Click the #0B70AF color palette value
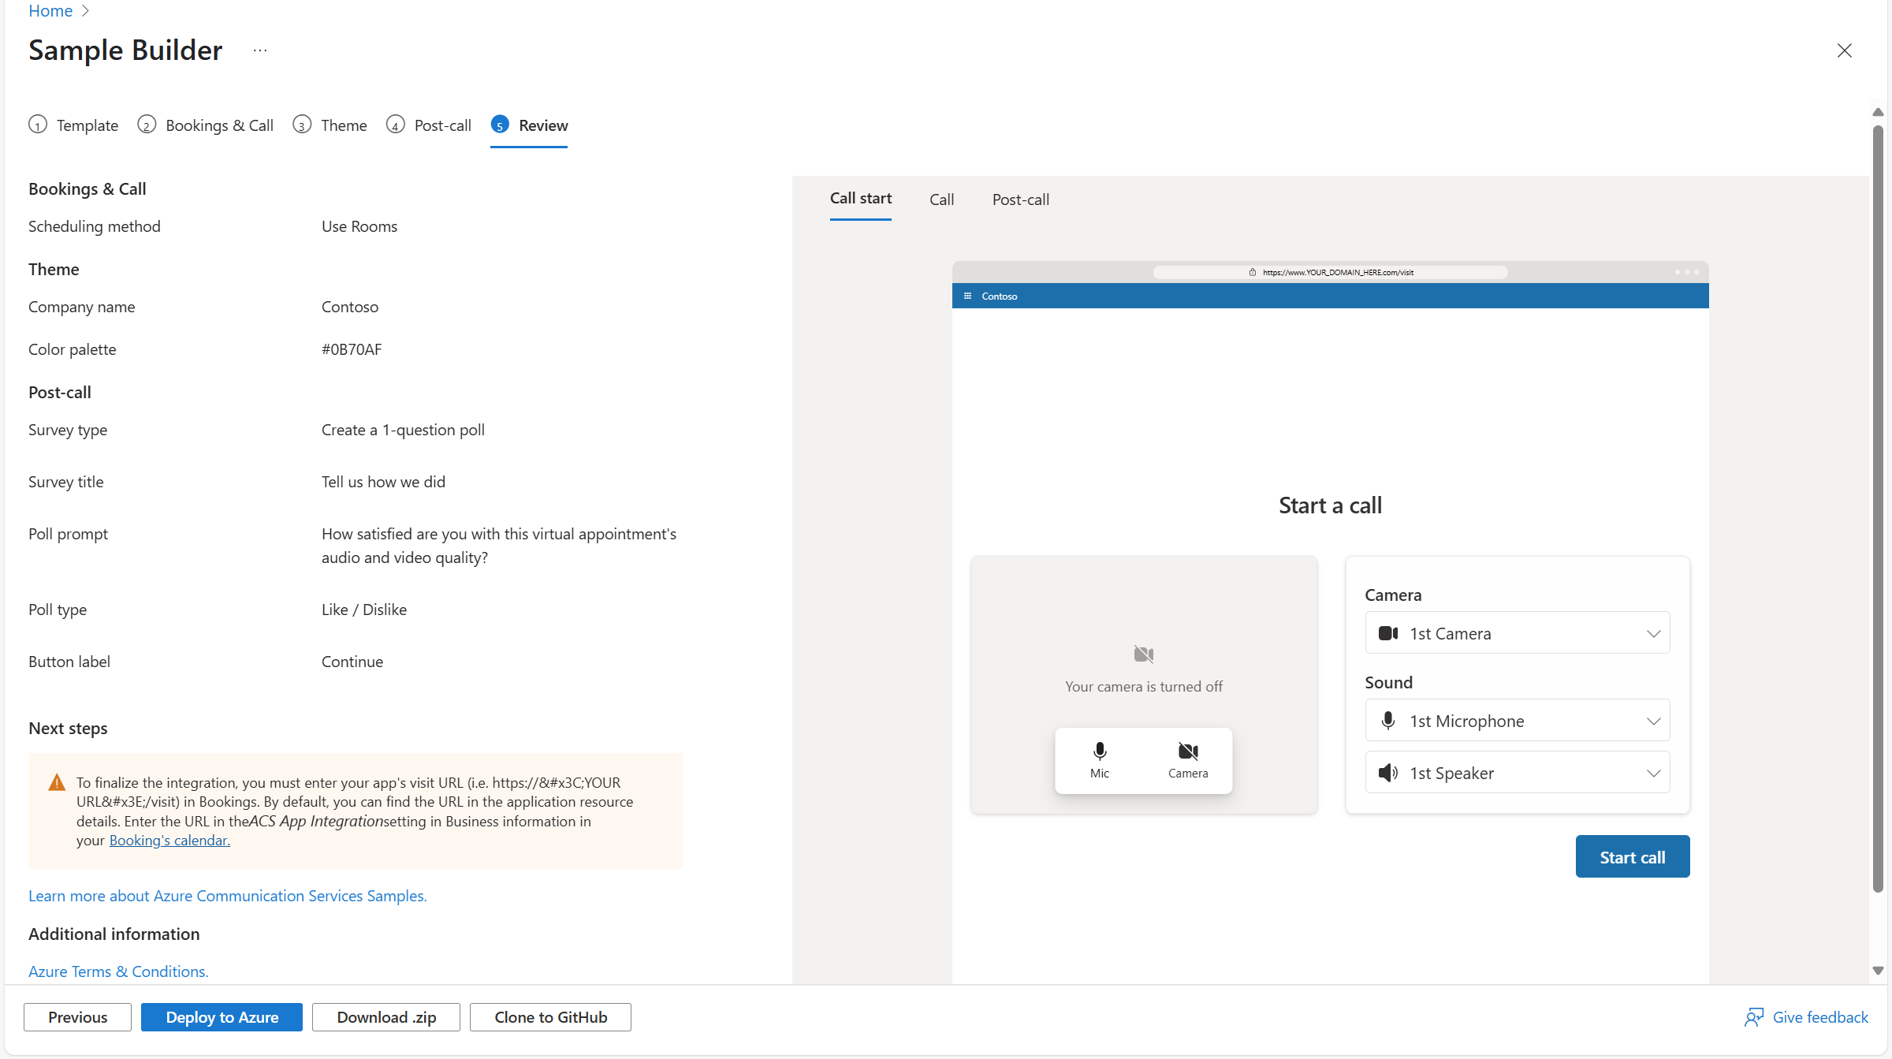Screen dimensions: 1892x1059 [352, 349]
